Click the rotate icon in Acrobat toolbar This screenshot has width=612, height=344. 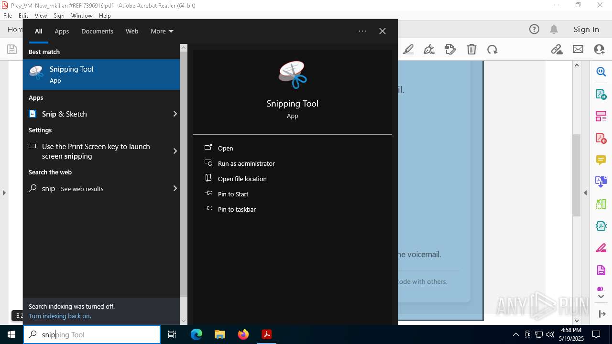click(492, 49)
